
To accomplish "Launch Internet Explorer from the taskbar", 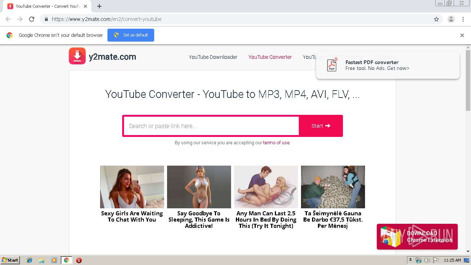I will [x=29, y=260].
